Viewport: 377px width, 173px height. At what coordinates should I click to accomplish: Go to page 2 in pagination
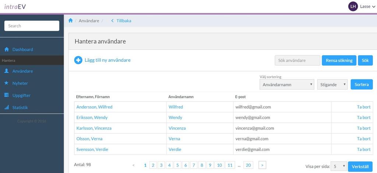point(153,165)
